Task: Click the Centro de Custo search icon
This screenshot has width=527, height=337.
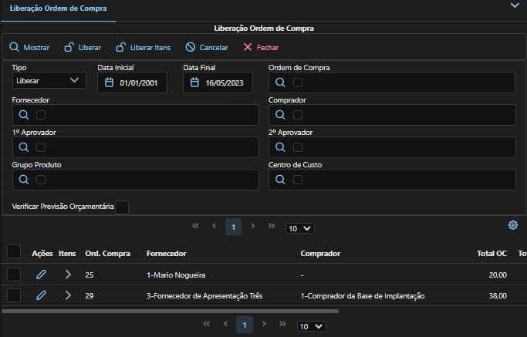Action: pos(280,180)
